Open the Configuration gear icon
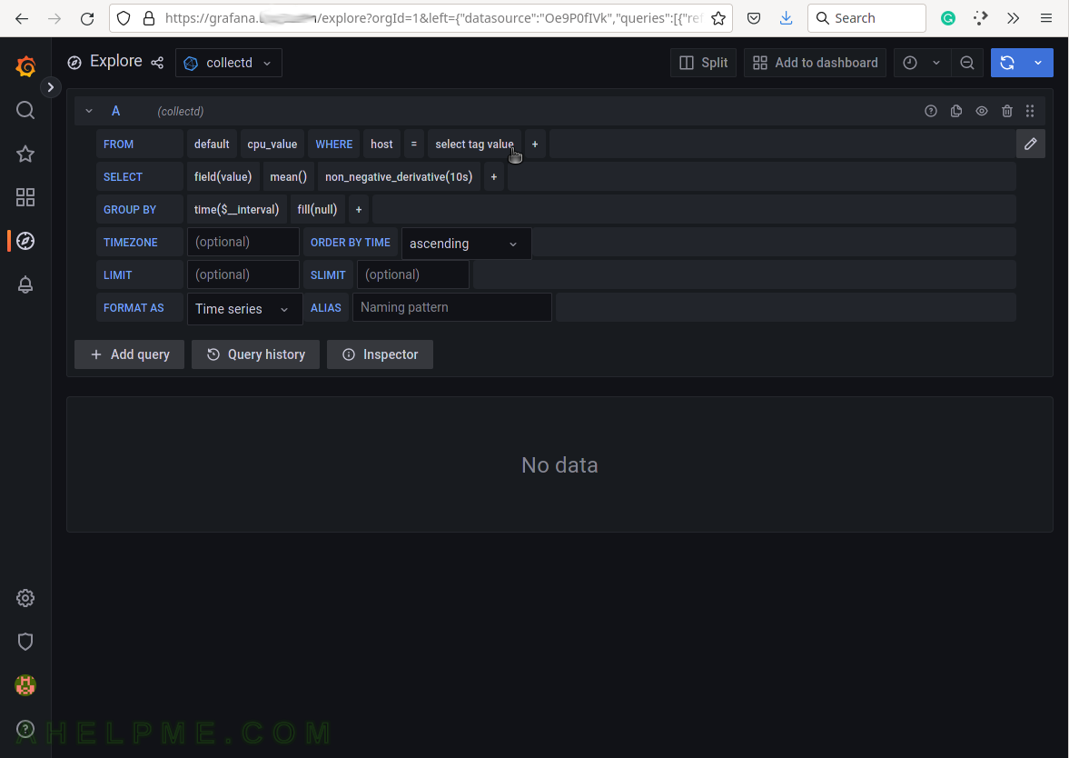1069x758 pixels. click(25, 598)
